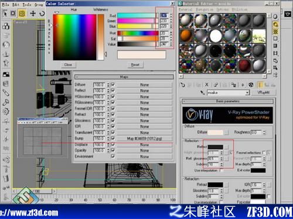Click the None button for Opacity map
Image resolution: width=293 pixels, height=219 pixels.
click(144, 151)
